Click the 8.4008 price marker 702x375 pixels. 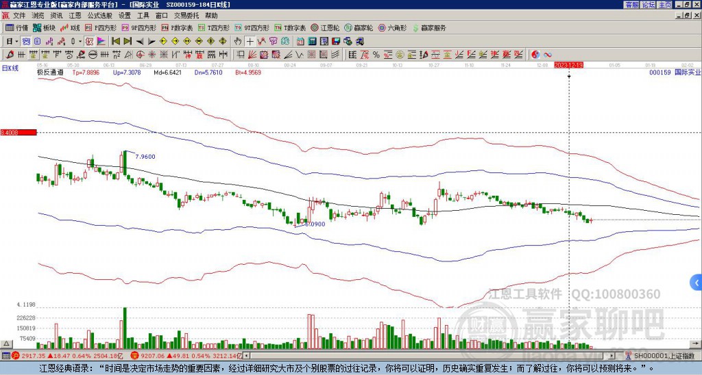point(19,133)
